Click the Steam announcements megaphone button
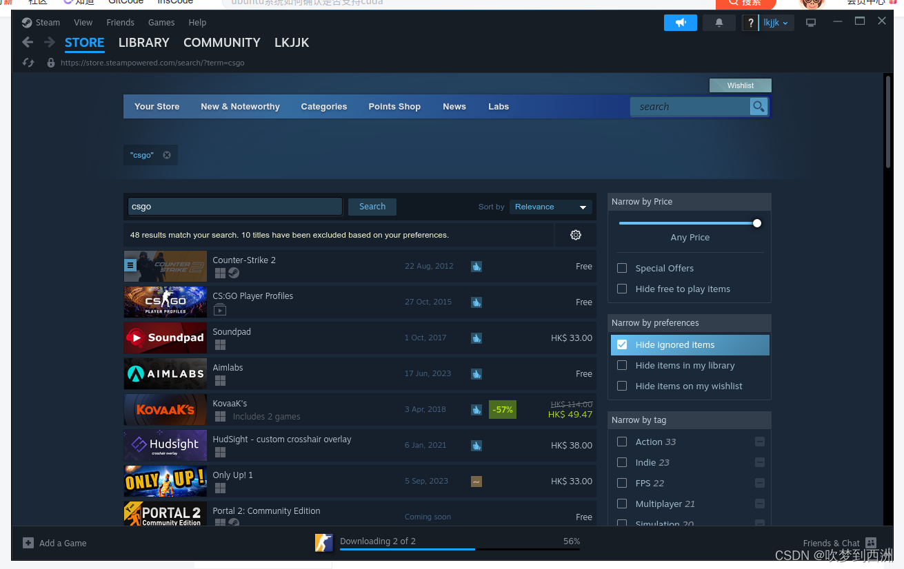The height and width of the screenshot is (569, 904). [x=681, y=23]
